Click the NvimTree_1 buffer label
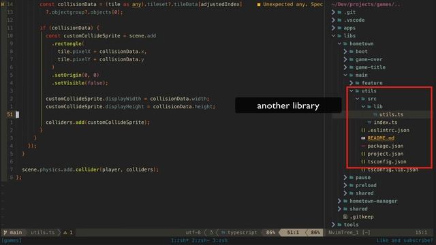Viewport: 436px width, 245px height. pyautogui.click(x=343, y=232)
